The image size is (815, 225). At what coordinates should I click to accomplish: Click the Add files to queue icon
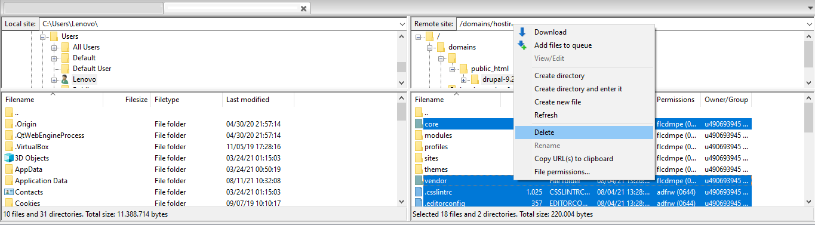(522, 45)
